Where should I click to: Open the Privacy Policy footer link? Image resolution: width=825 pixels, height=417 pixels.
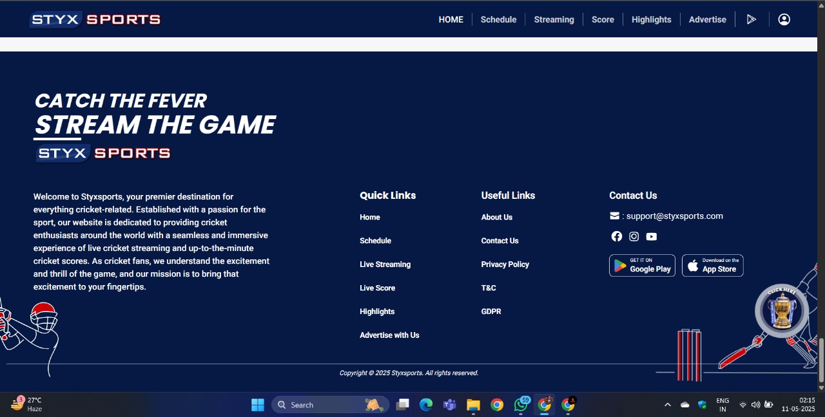tap(505, 264)
